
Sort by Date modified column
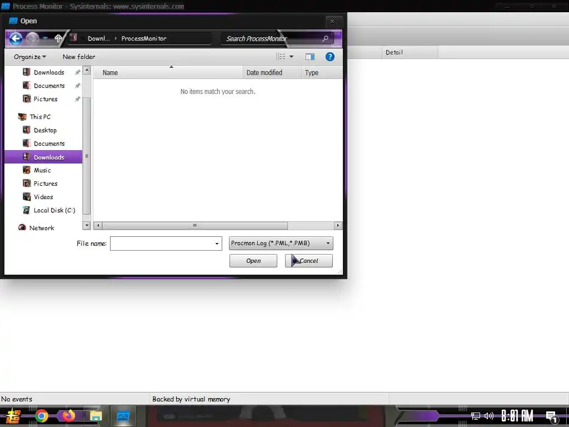click(x=272, y=73)
